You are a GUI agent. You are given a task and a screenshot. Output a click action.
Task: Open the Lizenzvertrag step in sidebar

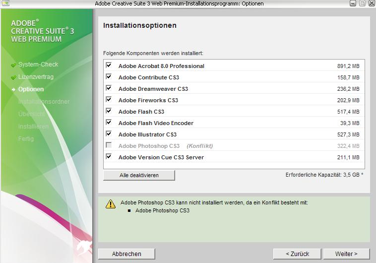(x=36, y=77)
